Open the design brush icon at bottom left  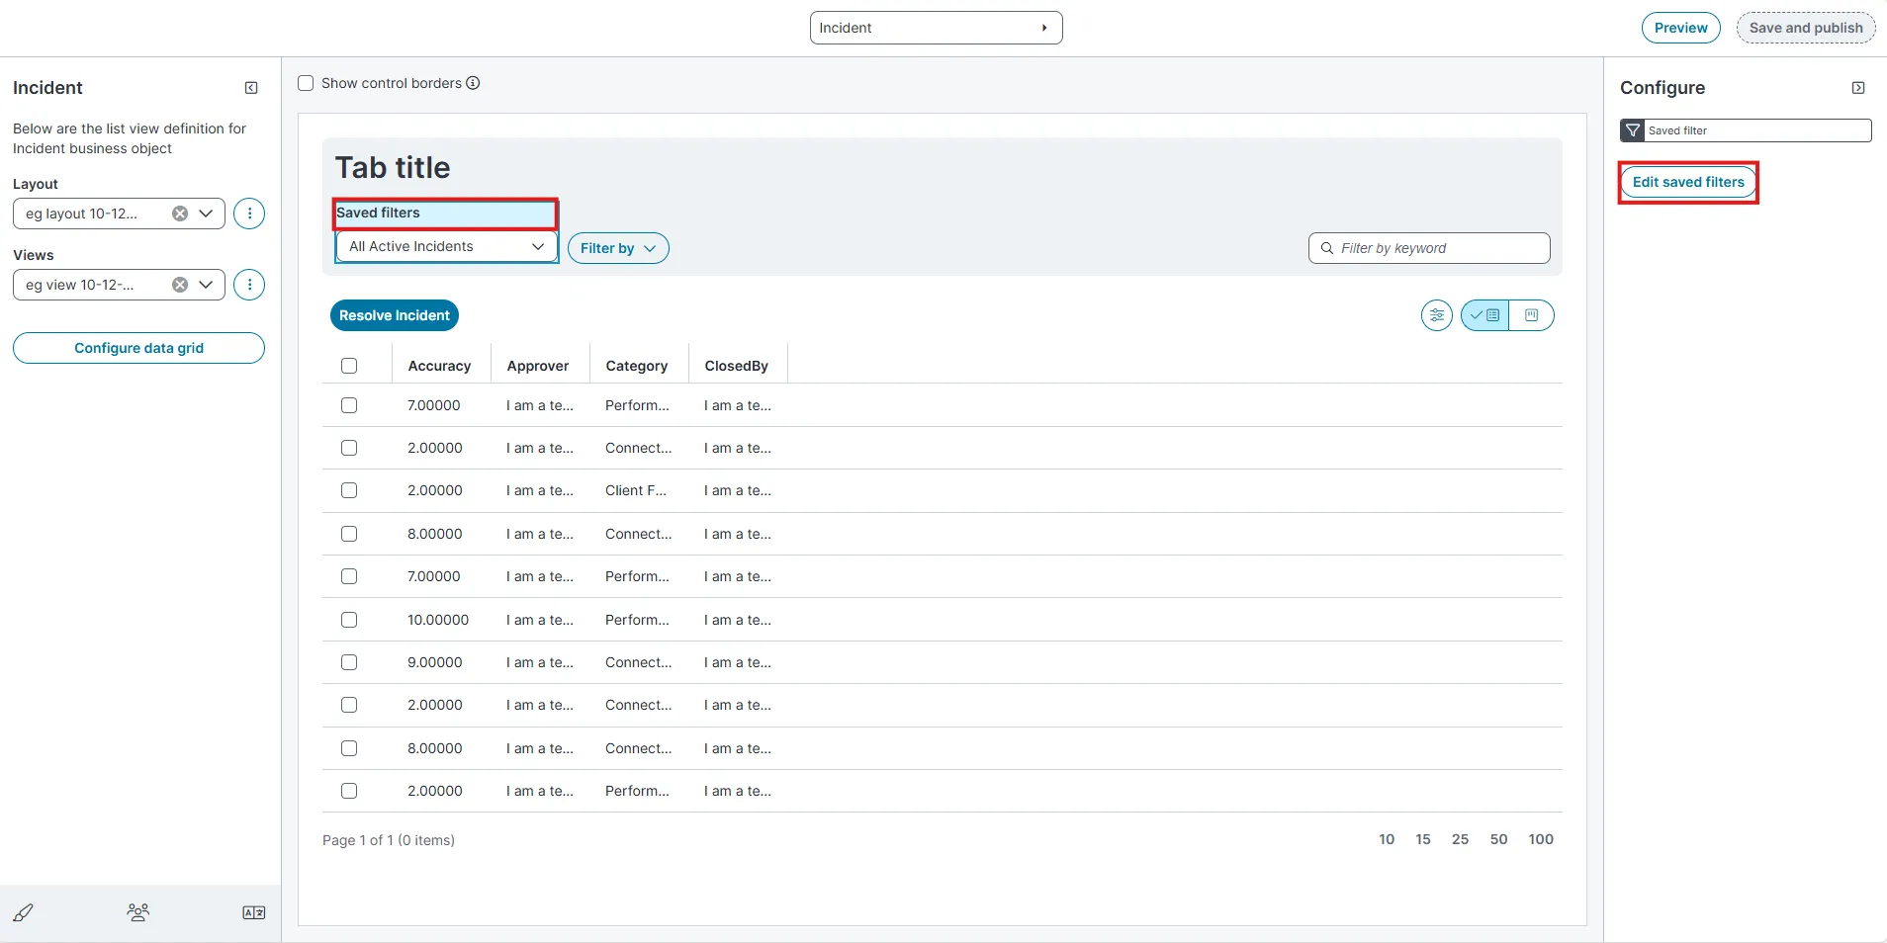click(x=24, y=912)
